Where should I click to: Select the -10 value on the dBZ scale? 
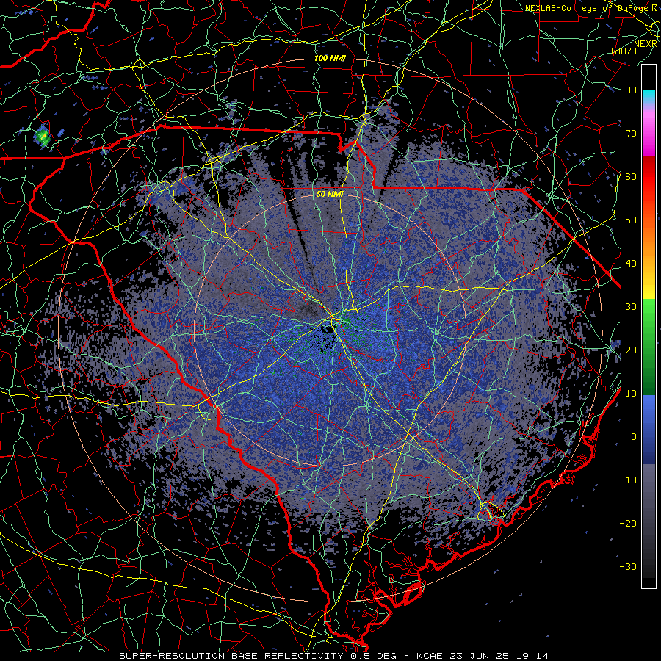click(628, 480)
